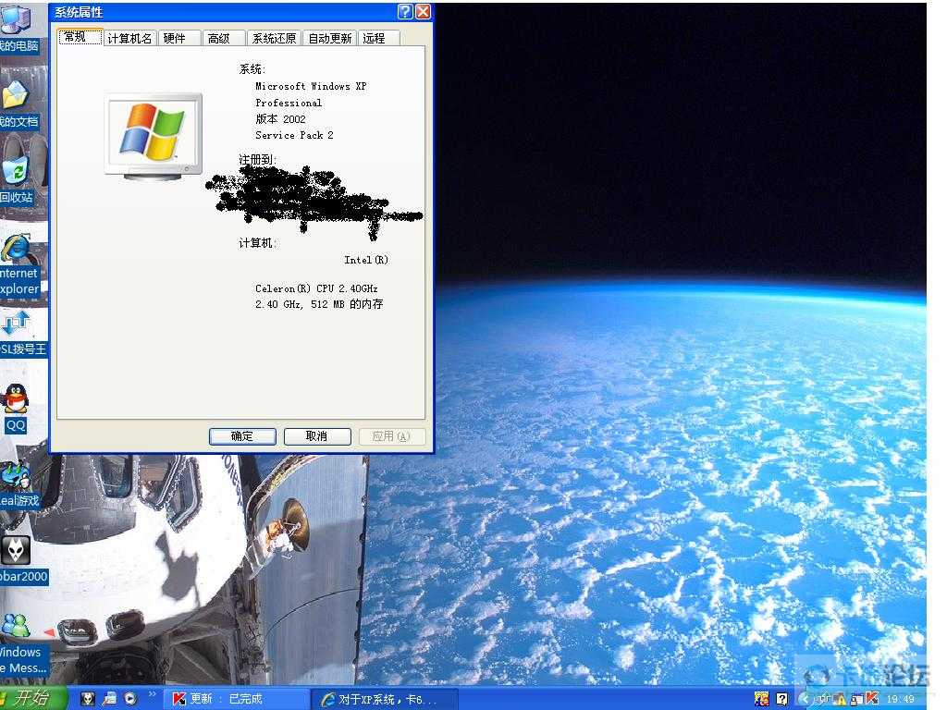The height and width of the screenshot is (710, 947).
Task: Click the Windows XP monitor logo image
Action: click(153, 137)
